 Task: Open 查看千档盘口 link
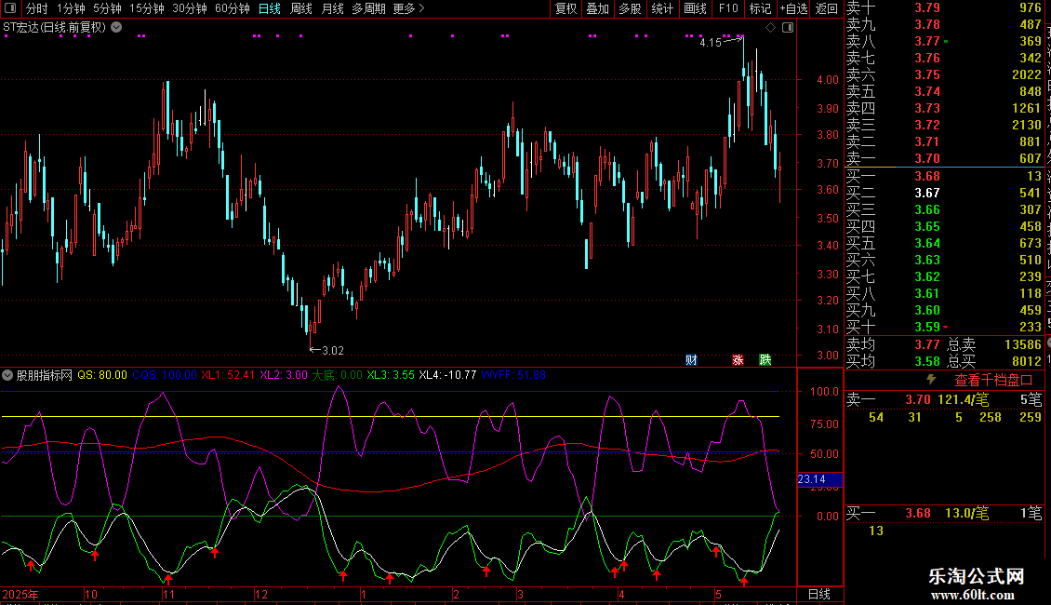(x=993, y=381)
